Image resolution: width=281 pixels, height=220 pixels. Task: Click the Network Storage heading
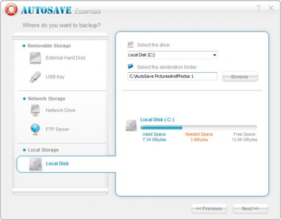pyautogui.click(x=47, y=99)
